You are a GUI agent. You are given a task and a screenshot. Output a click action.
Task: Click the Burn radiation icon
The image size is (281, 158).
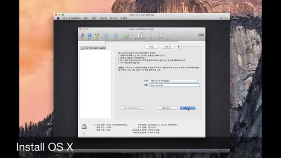click(97, 35)
